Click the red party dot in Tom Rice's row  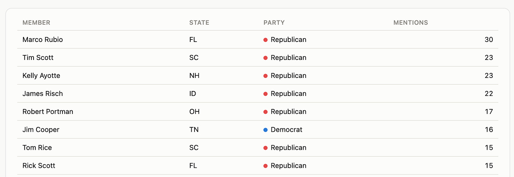pos(265,148)
